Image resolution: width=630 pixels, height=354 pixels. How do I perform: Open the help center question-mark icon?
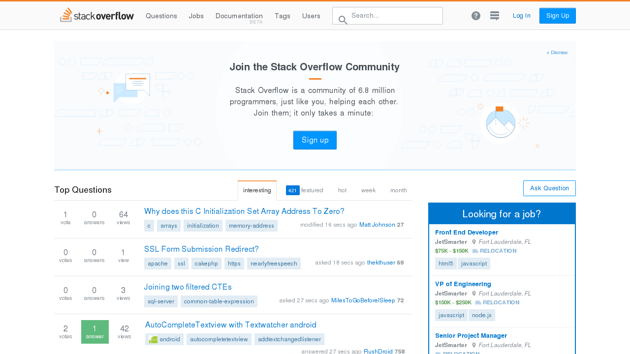point(476,16)
